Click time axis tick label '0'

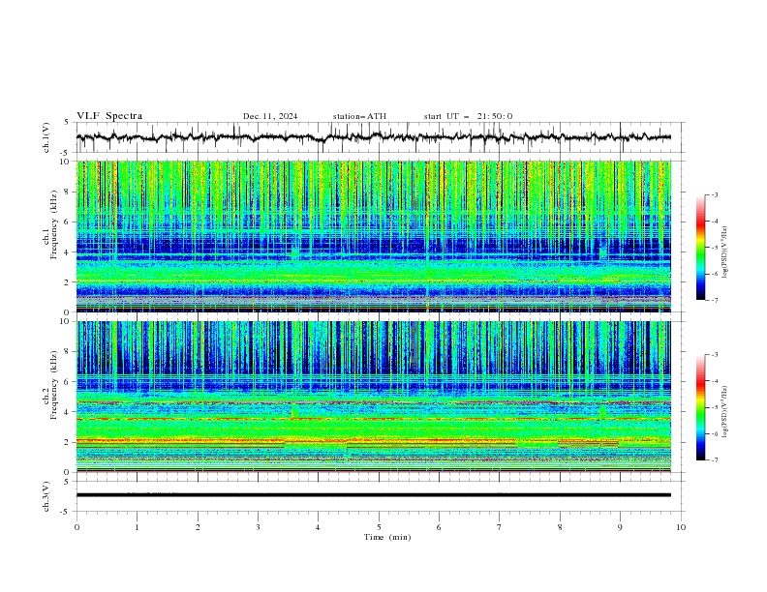tap(77, 527)
